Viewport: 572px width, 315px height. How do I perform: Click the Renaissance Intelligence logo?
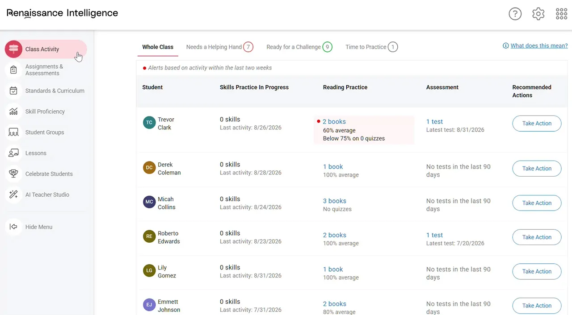pos(62,13)
